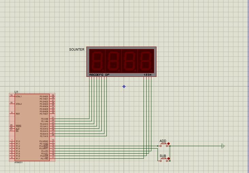Click the P3.3/INT1 pin label
The height and width of the screenshot is (173, 249).
pos(44,149)
